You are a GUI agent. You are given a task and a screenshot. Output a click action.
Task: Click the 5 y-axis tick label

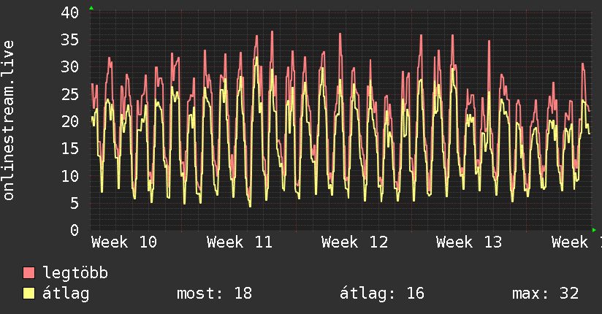75,204
